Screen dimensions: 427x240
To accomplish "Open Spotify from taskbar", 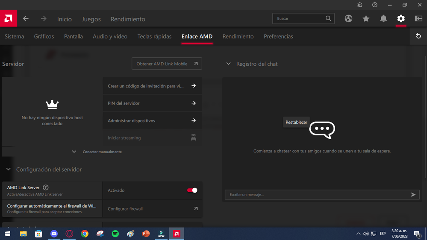I will (115, 234).
